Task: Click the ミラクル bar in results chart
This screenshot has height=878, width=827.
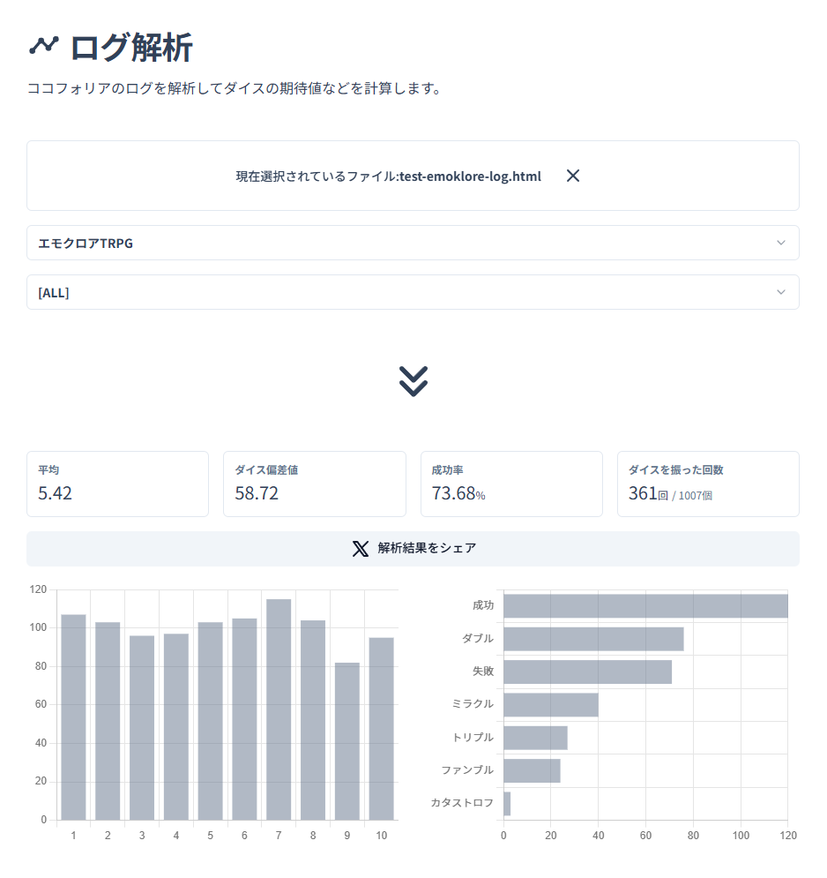Action: (x=550, y=704)
